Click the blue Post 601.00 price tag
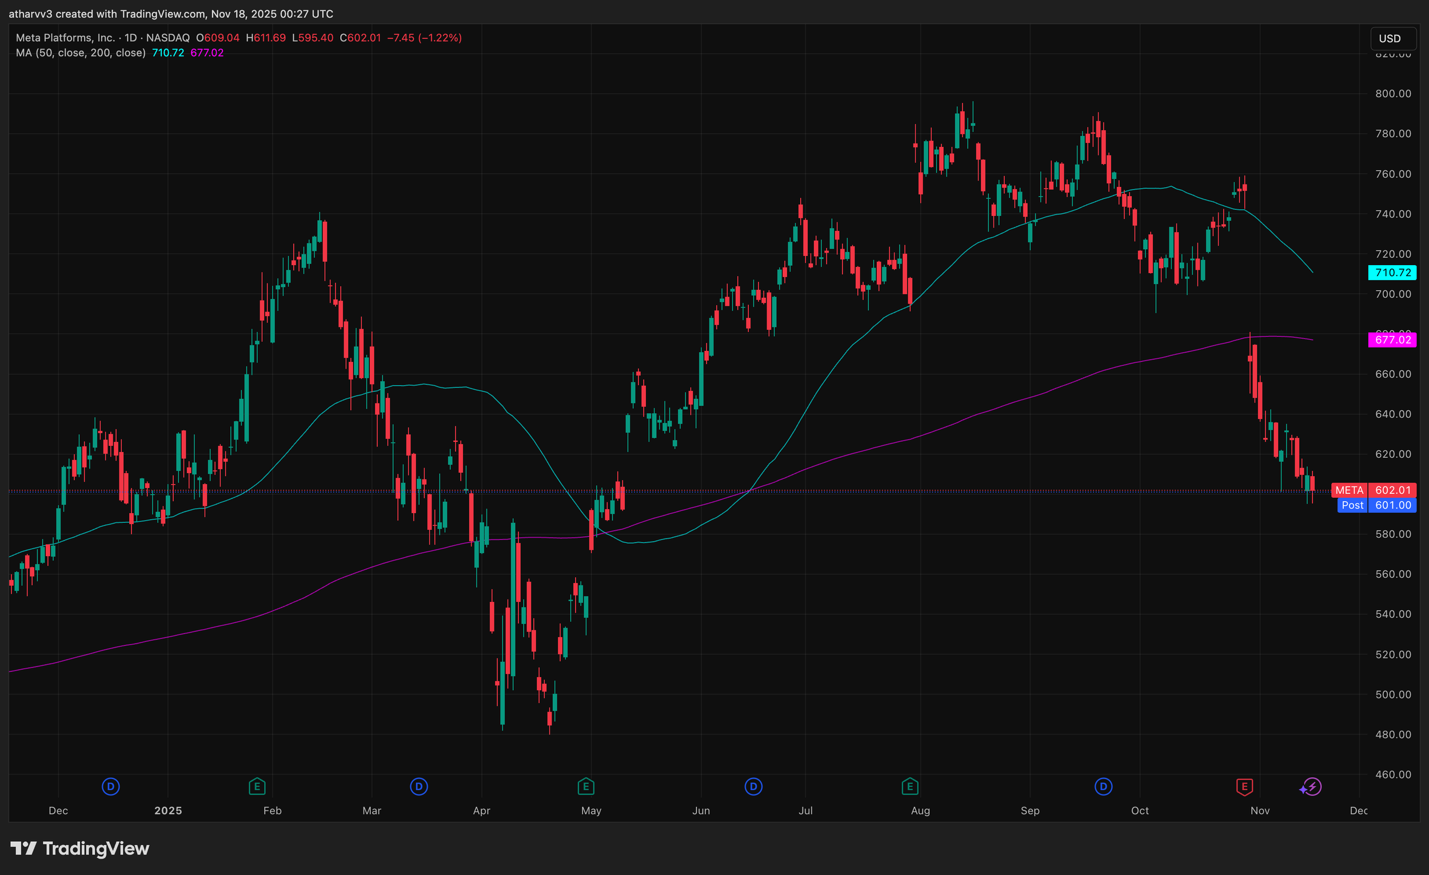This screenshot has height=875, width=1429. click(1377, 506)
